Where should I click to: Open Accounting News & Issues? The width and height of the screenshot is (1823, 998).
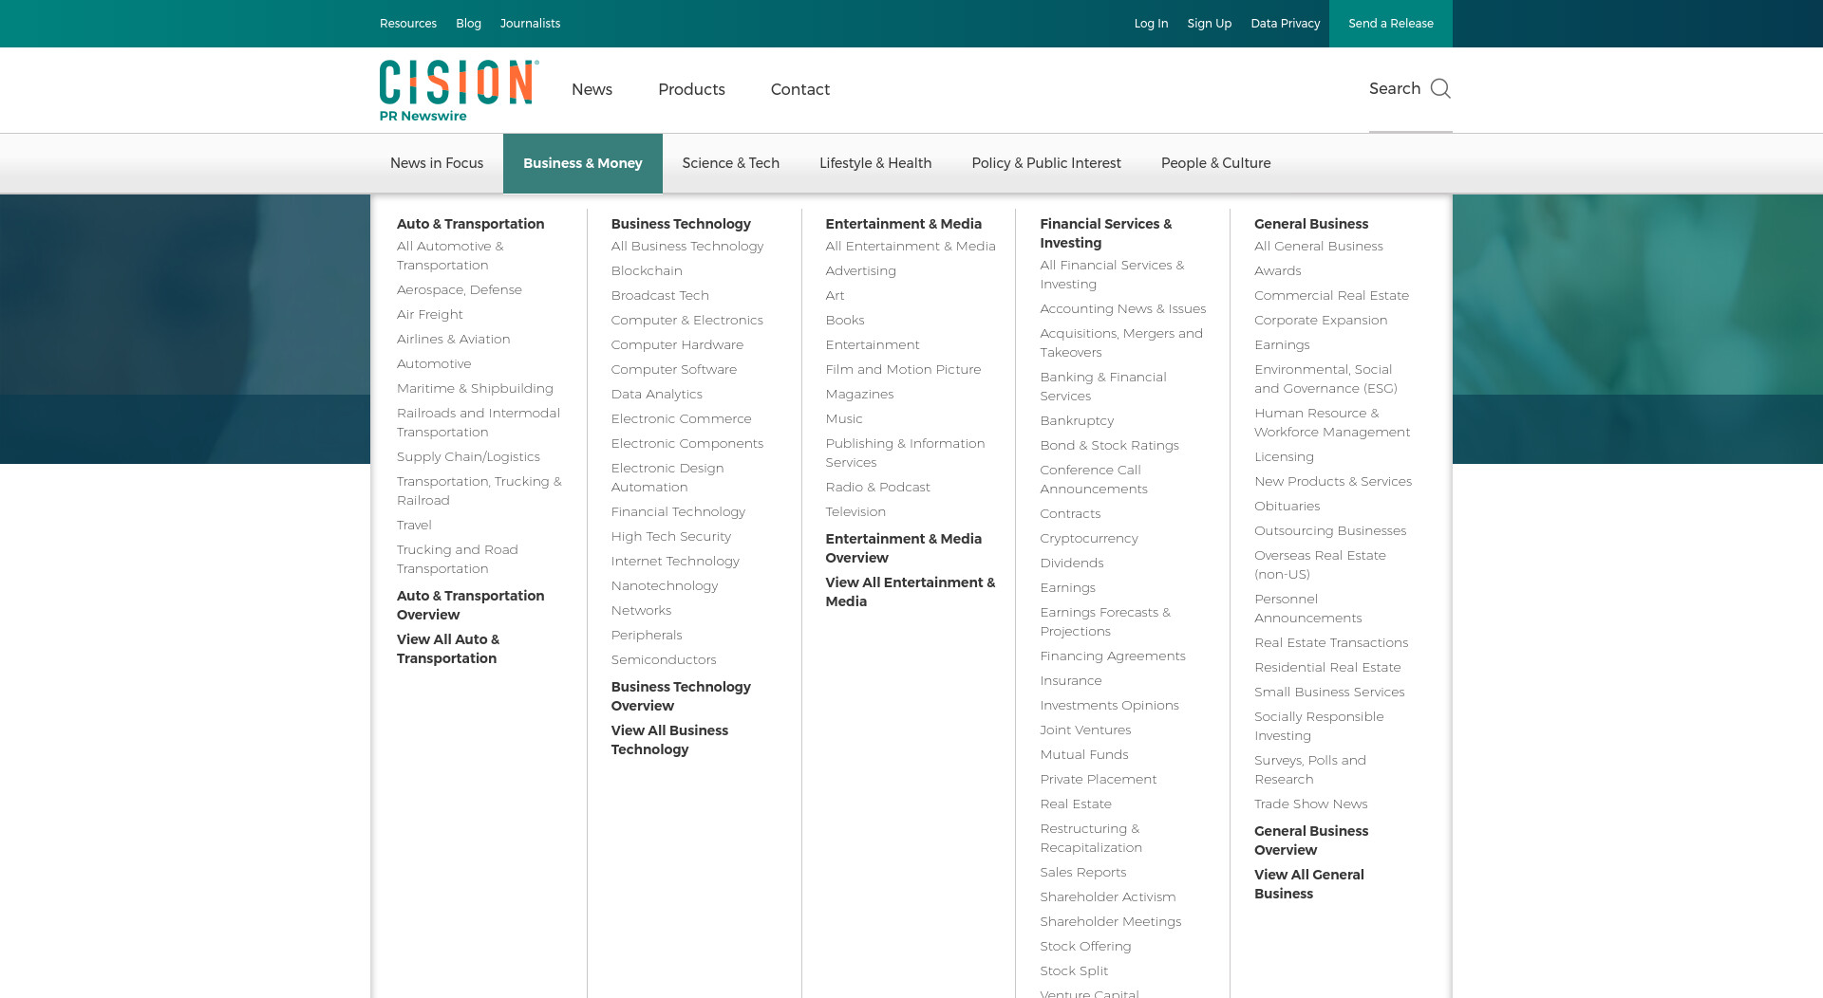1122,309
